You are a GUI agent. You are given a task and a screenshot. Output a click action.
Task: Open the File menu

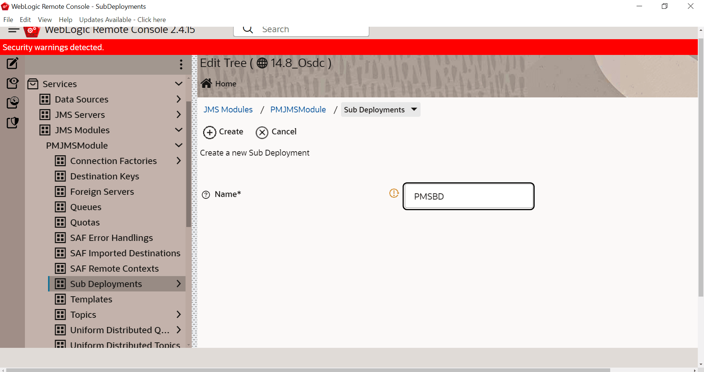pos(8,20)
